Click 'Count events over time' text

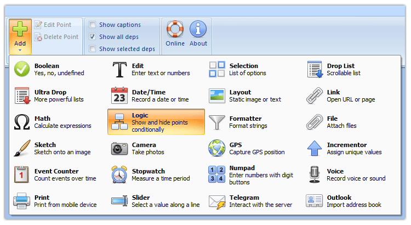pyautogui.click(x=65, y=178)
